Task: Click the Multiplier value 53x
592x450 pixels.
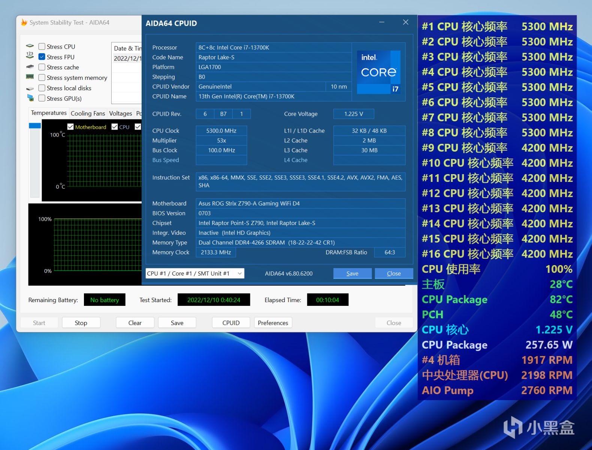Action: [x=221, y=140]
